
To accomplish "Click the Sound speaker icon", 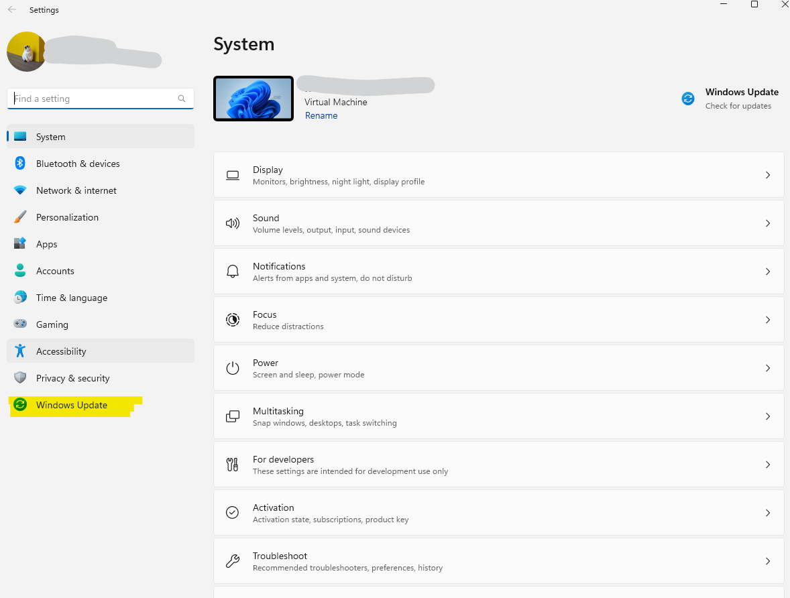I will 233,223.
